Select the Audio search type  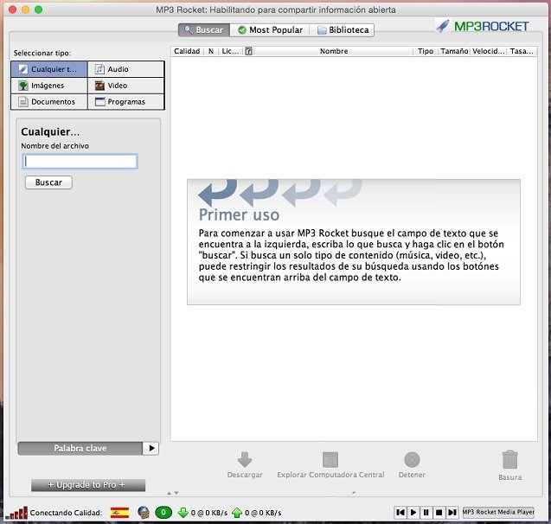pos(125,69)
